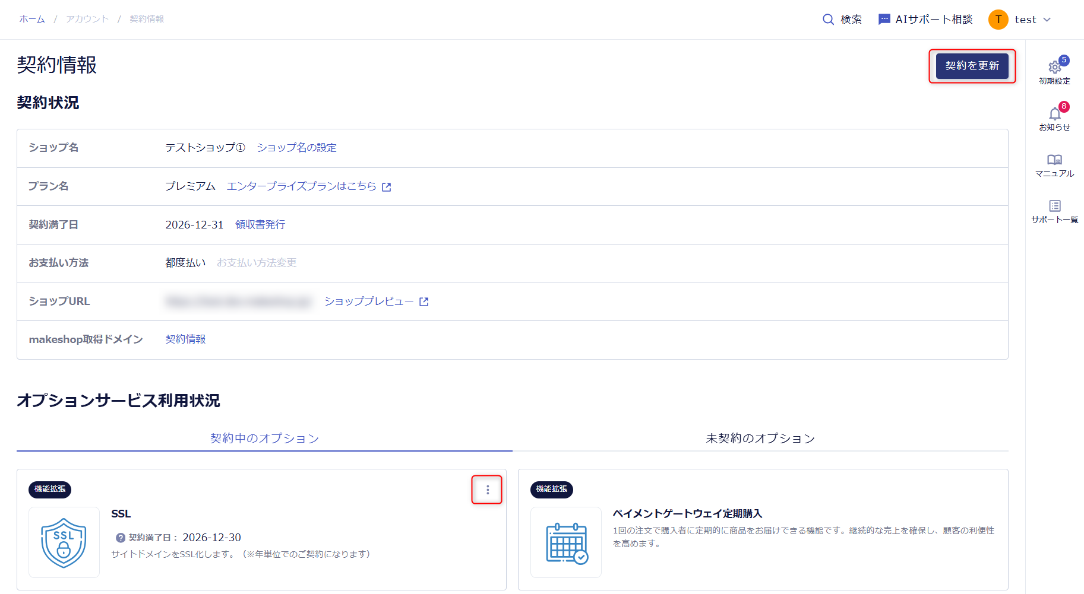The width and height of the screenshot is (1084, 594).
Task: Click the orange T user avatar
Action: coord(998,20)
